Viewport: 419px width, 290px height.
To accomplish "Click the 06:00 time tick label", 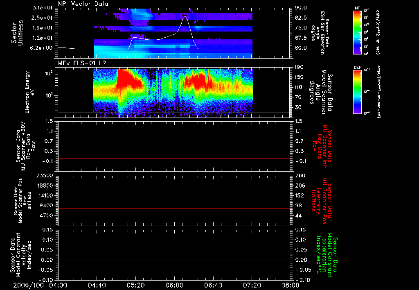I will tap(174, 285).
